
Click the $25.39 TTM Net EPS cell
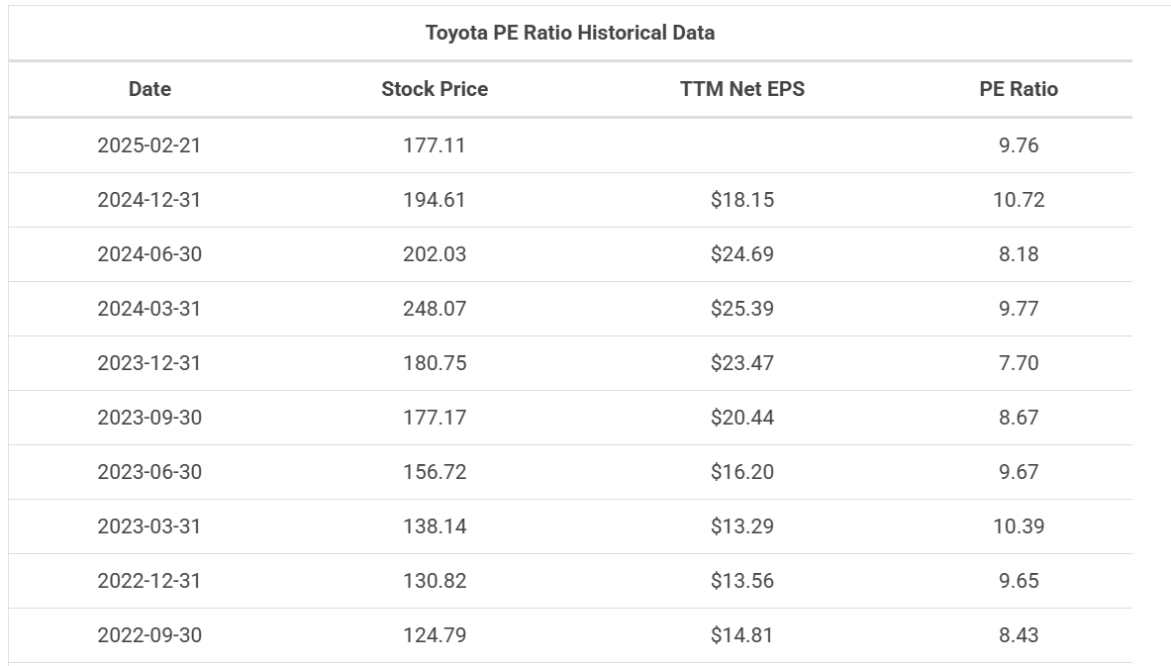(742, 309)
